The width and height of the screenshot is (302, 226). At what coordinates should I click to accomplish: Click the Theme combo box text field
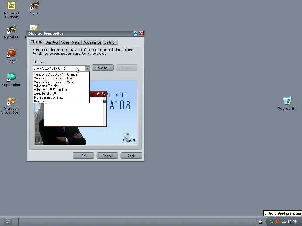59,68
